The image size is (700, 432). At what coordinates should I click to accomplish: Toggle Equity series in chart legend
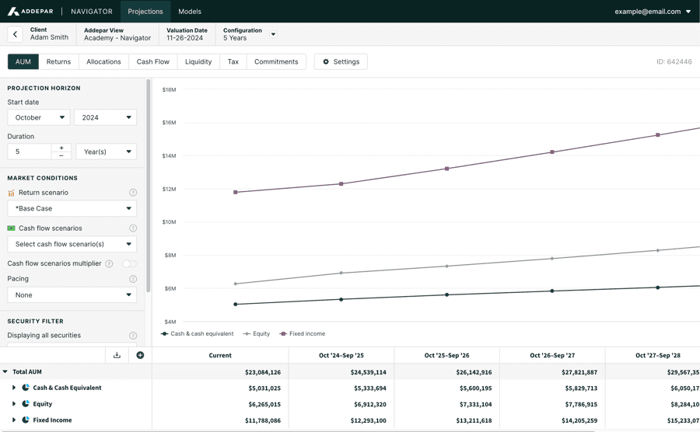pyautogui.click(x=257, y=334)
